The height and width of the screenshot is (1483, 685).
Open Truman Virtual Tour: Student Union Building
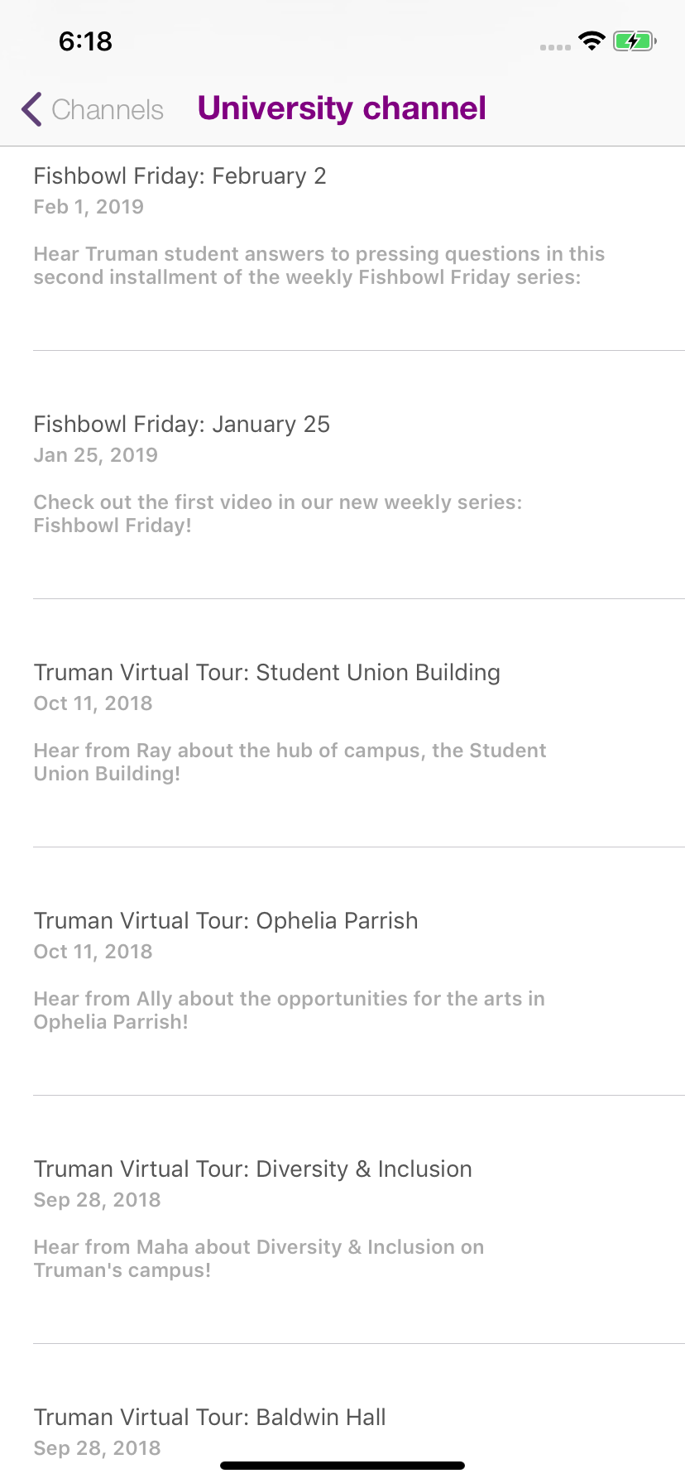(x=266, y=672)
